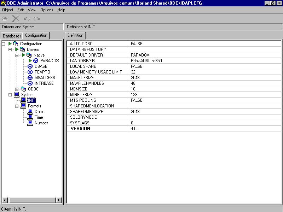Click the LOCAL SHARE value field
This screenshot has width=283, height=212.
(205, 66)
